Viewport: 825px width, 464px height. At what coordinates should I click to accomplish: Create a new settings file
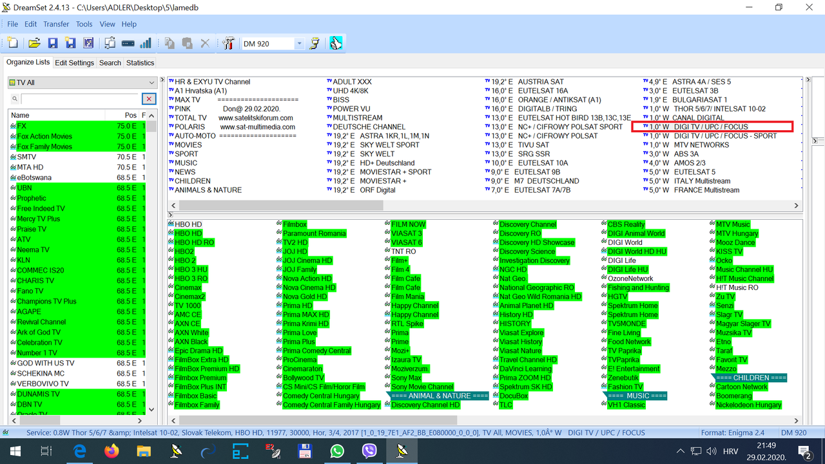tap(13, 43)
